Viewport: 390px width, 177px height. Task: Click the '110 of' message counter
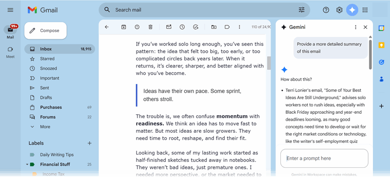coord(261,27)
